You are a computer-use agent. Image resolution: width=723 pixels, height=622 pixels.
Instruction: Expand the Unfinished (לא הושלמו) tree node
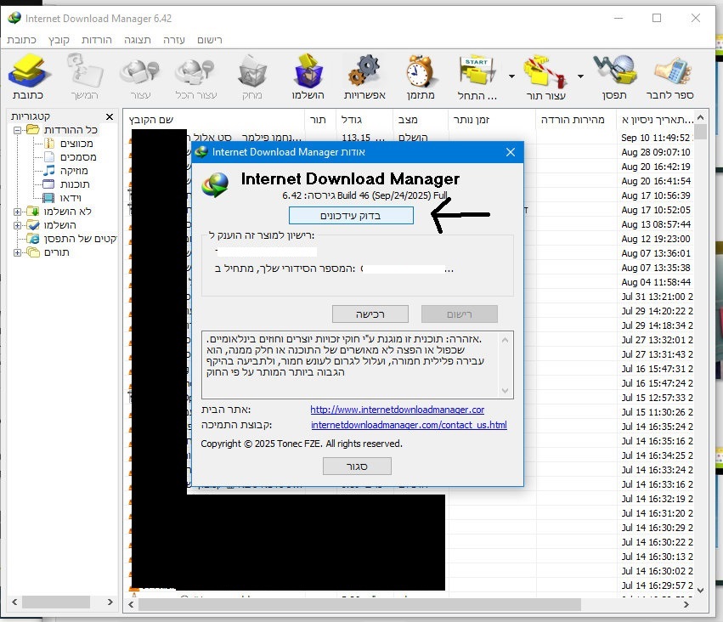point(17,212)
